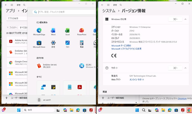Click the おすすめ section heading
Image resolution: width=192 pixels, height=114 pixels.
(x=40, y=58)
